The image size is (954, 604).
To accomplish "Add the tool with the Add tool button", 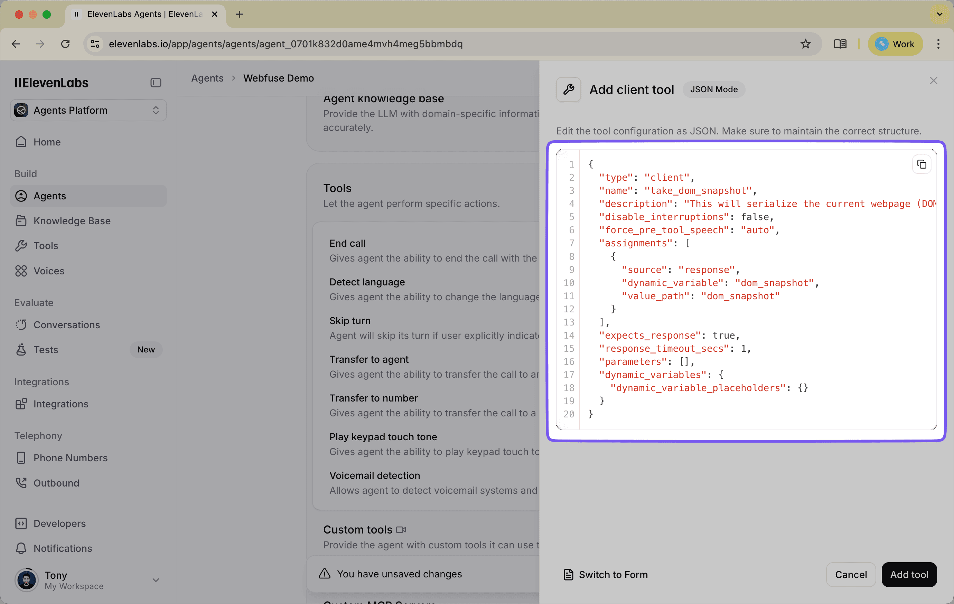I will click(909, 574).
